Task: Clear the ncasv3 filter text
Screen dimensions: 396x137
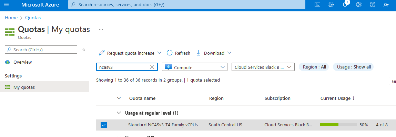Action: (x=152, y=67)
